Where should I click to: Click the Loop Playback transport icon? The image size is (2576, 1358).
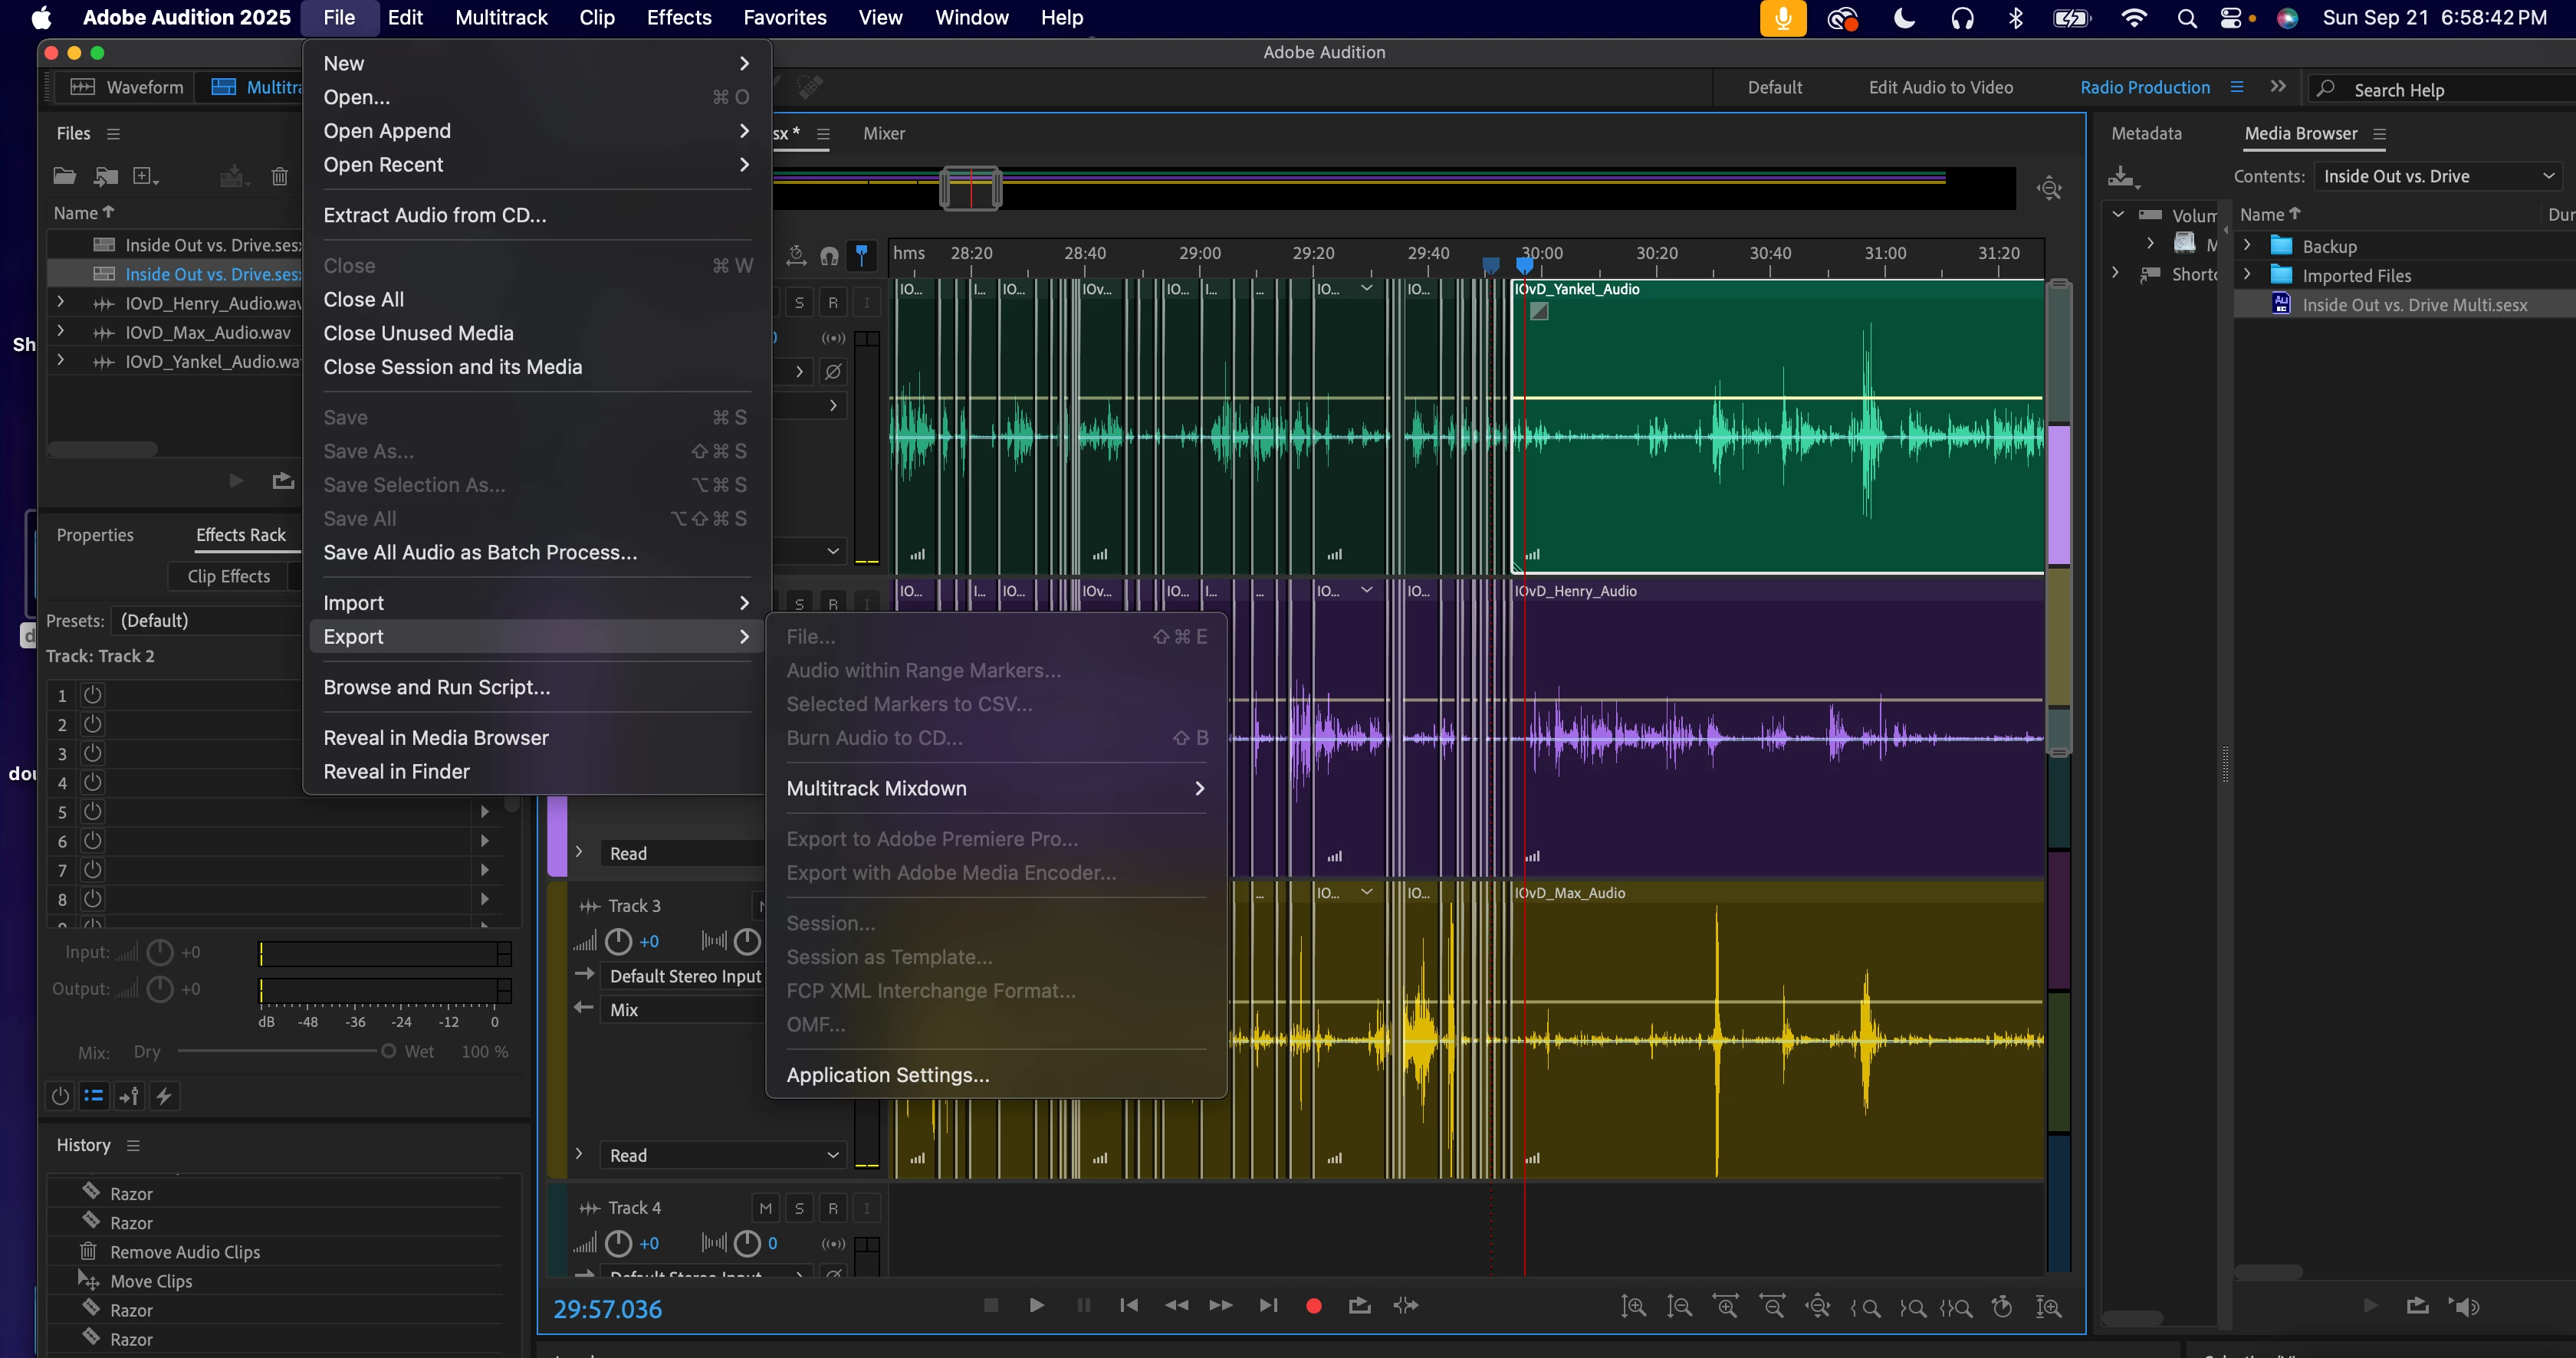[1359, 1305]
